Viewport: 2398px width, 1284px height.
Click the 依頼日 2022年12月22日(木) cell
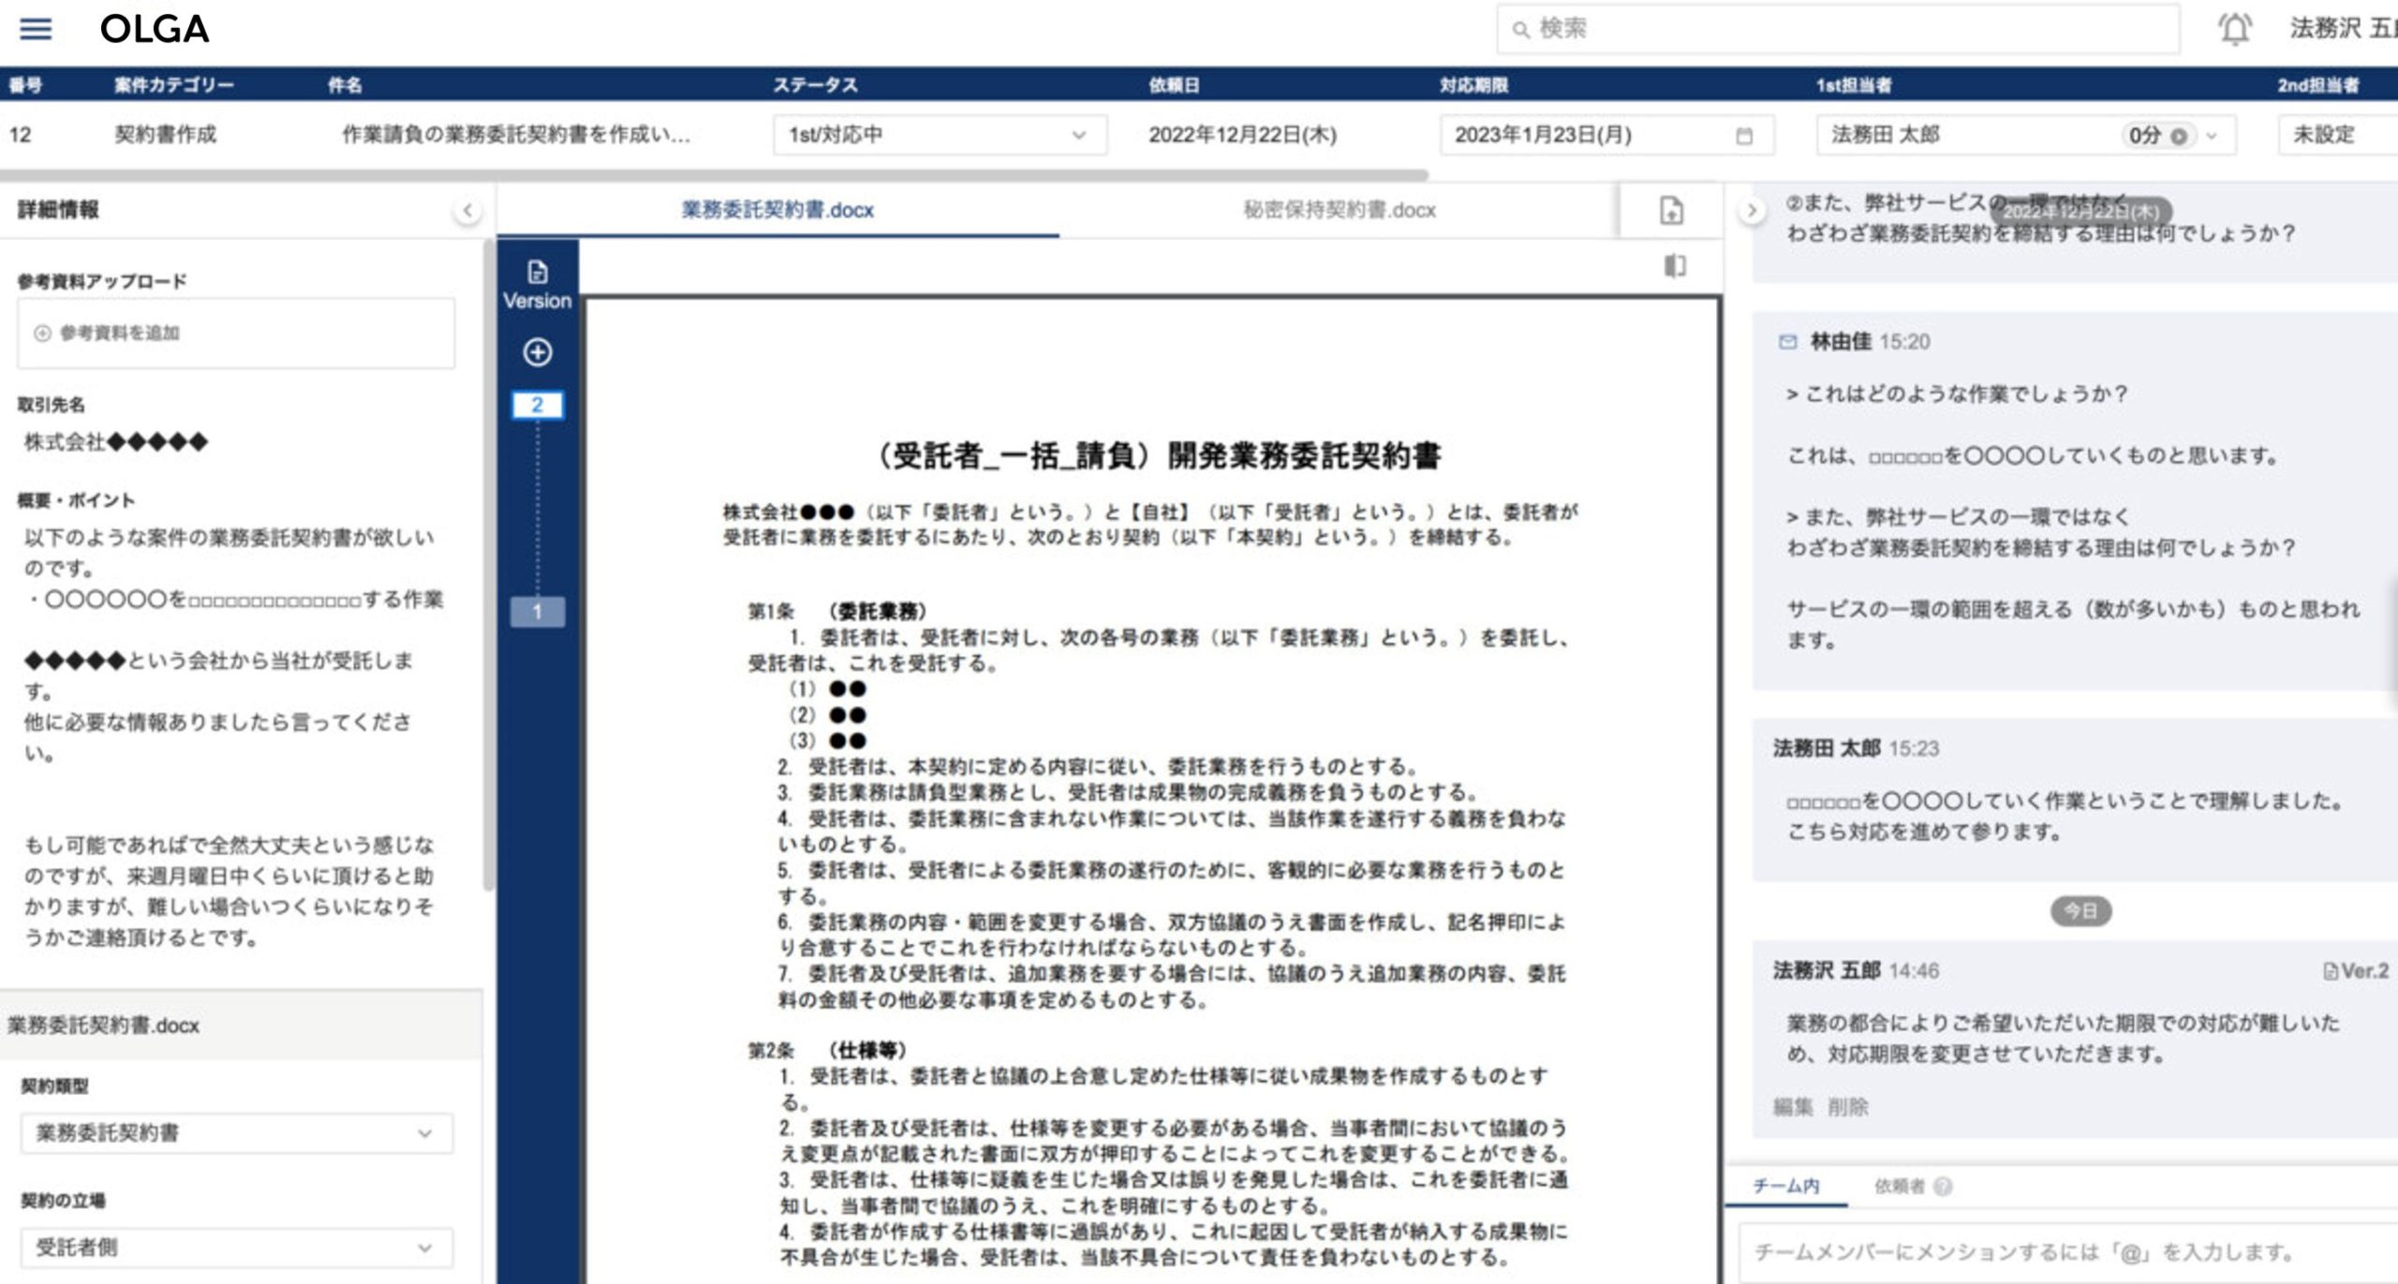coord(1242,135)
